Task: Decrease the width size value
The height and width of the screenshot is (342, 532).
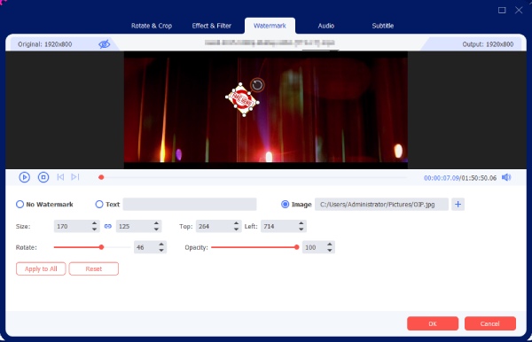Action: tap(94, 229)
